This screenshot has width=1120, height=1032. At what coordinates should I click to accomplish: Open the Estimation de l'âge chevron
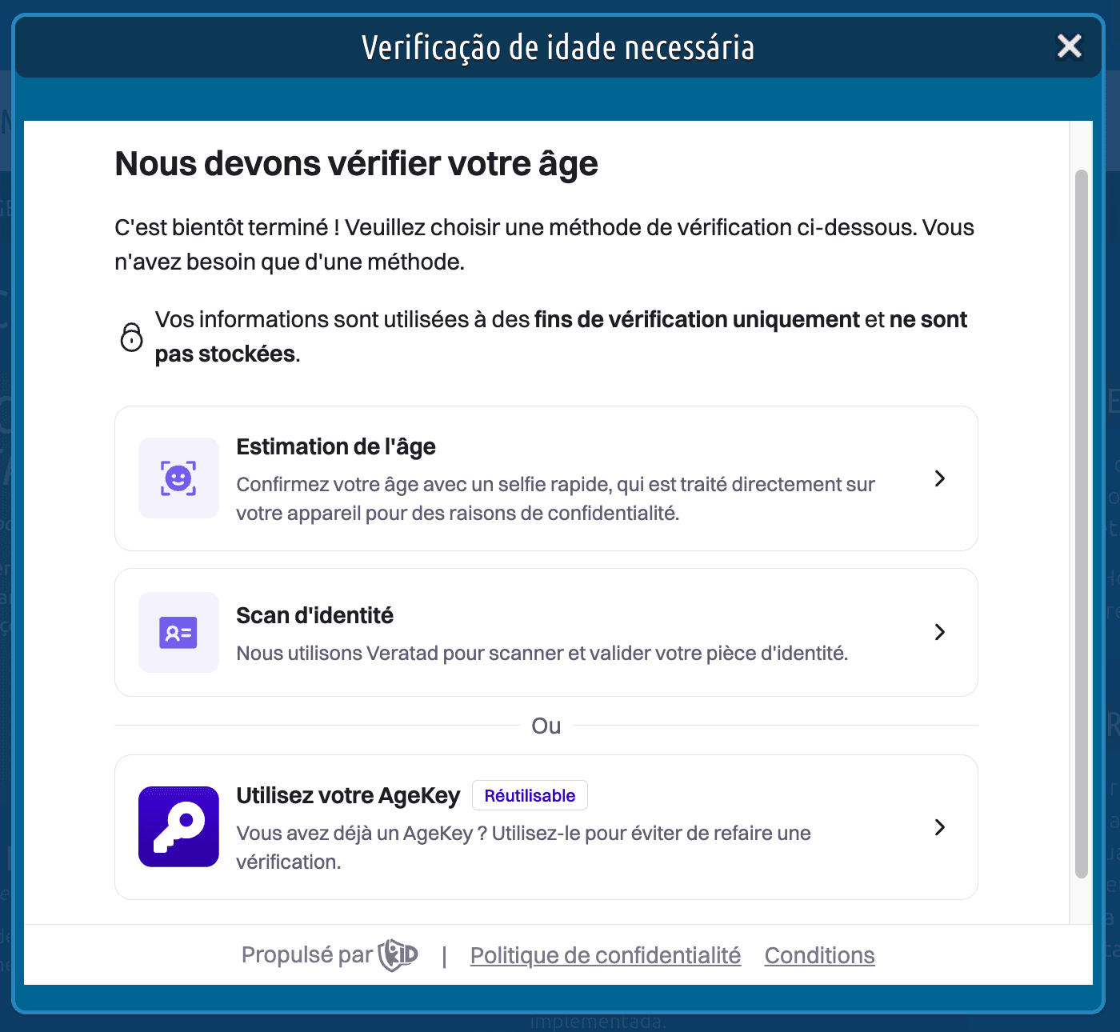pos(940,478)
